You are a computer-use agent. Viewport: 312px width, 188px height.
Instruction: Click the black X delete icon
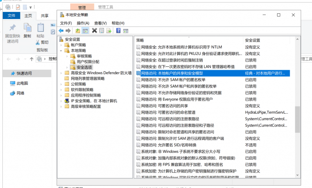[x=94, y=30]
